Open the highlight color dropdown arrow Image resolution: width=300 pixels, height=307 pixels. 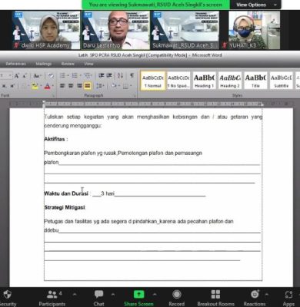40,86
